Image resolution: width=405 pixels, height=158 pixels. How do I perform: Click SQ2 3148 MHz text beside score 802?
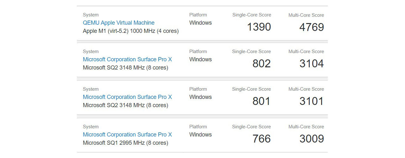pos(125,68)
